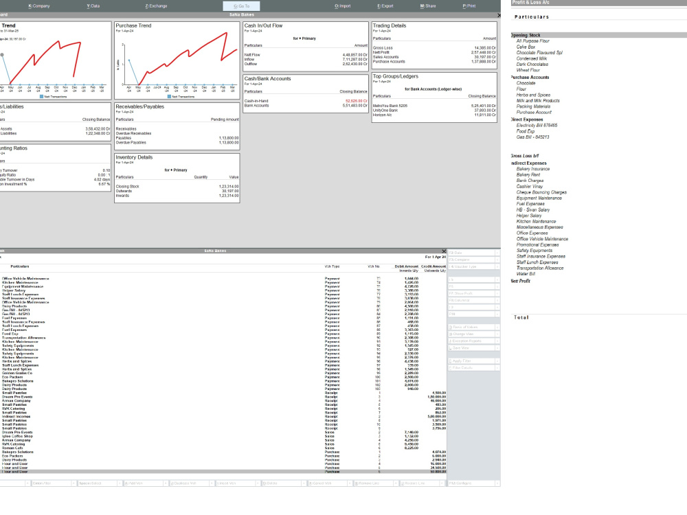687x515 pixels.
Task: Select Gross Loss row in Trading Details
Action: pyautogui.click(x=434, y=48)
